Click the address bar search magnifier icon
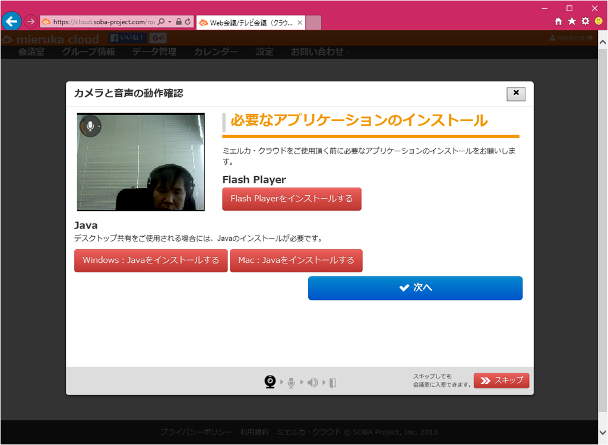 pos(161,22)
